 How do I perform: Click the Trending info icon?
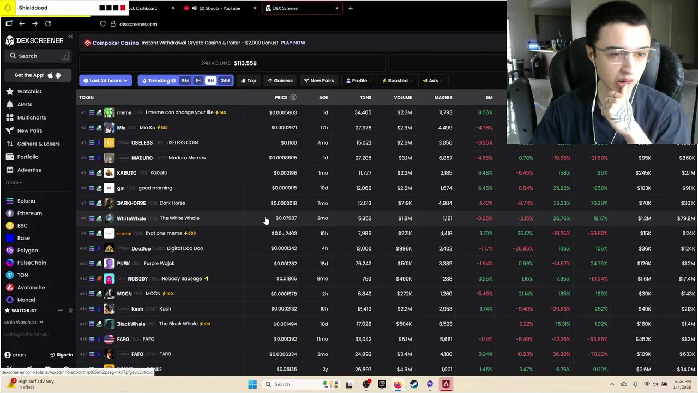pos(173,81)
